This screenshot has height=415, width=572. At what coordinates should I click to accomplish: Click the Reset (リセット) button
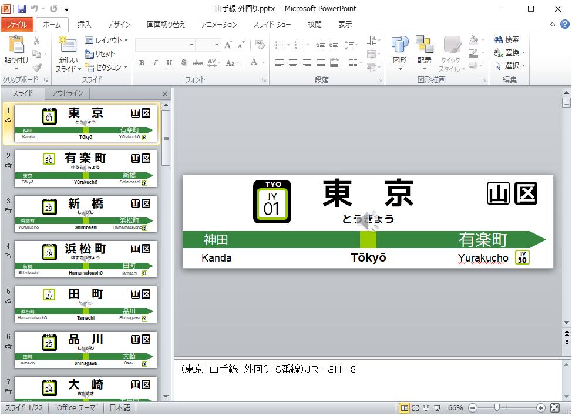tap(100, 54)
